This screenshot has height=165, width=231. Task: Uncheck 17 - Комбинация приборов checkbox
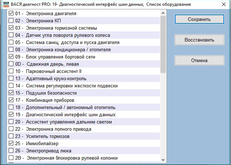click(x=11, y=100)
